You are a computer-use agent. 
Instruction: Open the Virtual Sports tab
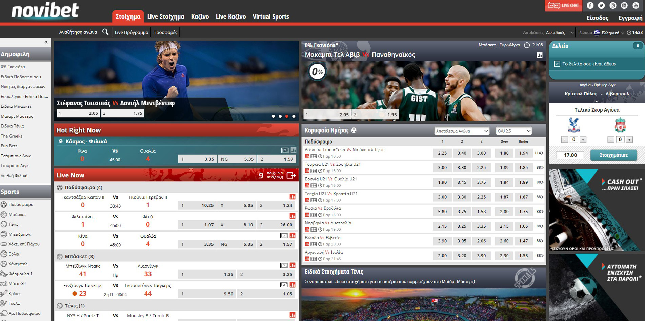coord(270,16)
